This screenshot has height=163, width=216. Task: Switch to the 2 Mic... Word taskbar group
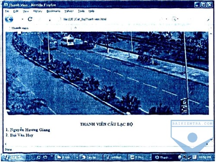[x=140, y=157]
